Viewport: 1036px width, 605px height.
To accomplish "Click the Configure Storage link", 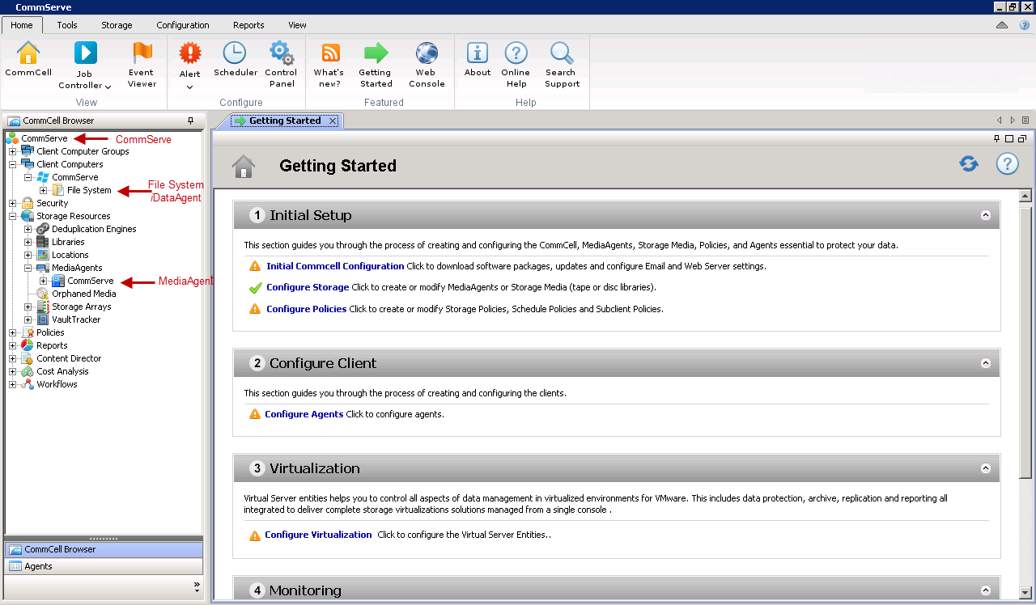I will [308, 287].
